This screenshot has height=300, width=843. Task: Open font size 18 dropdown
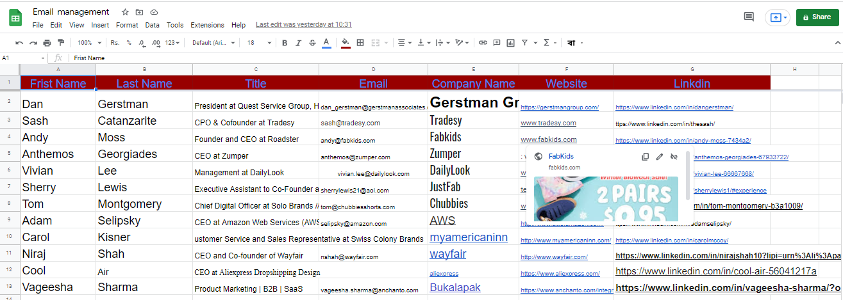pos(258,43)
